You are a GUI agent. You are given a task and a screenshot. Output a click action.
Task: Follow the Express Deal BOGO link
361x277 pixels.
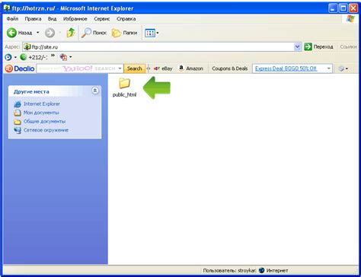coord(286,68)
